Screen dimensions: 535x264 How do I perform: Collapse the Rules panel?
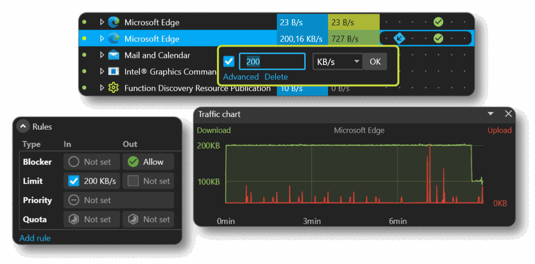pyautogui.click(x=23, y=126)
